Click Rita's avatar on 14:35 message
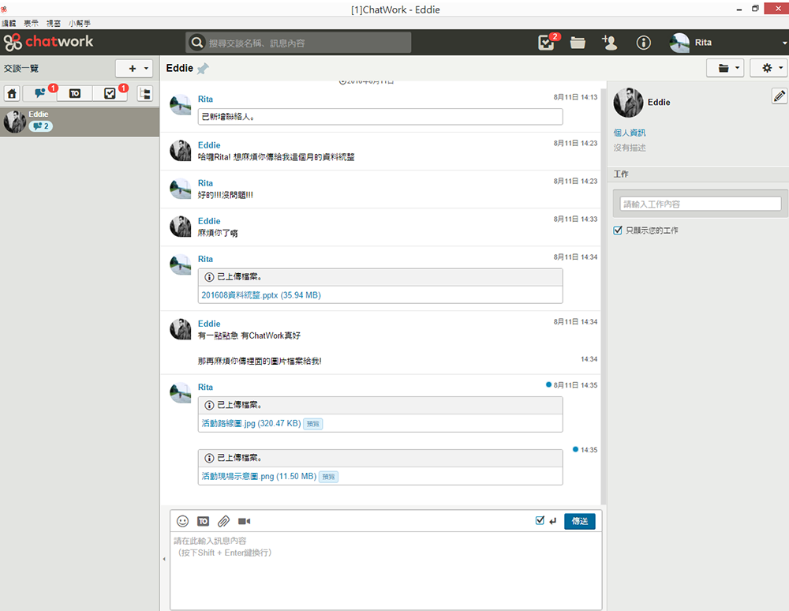 (180, 393)
